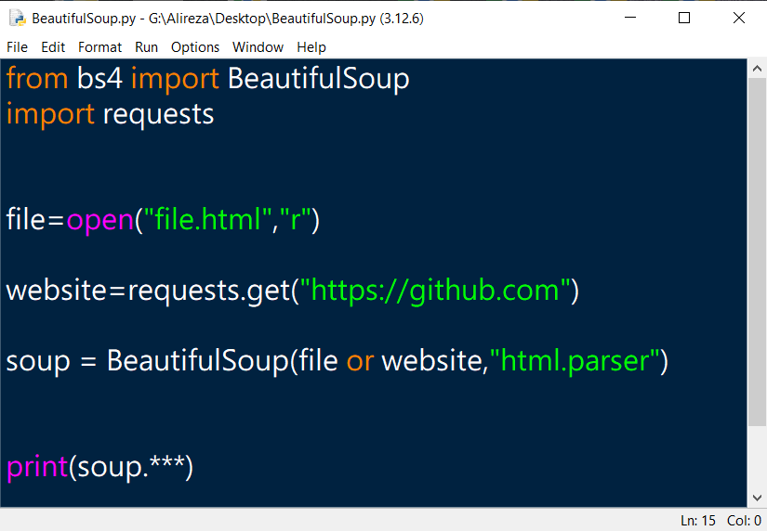Image resolution: width=767 pixels, height=531 pixels.
Task: Click the Python file icon in title bar
Action: pos(18,19)
